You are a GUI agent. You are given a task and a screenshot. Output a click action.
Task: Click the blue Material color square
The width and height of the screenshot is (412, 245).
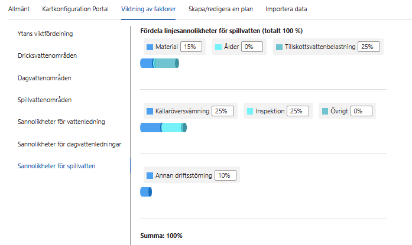[150, 47]
